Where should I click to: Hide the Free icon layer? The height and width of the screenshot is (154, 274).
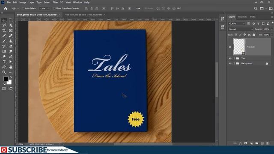(x=230, y=47)
